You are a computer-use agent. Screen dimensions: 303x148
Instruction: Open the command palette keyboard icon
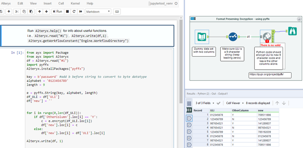117,12
